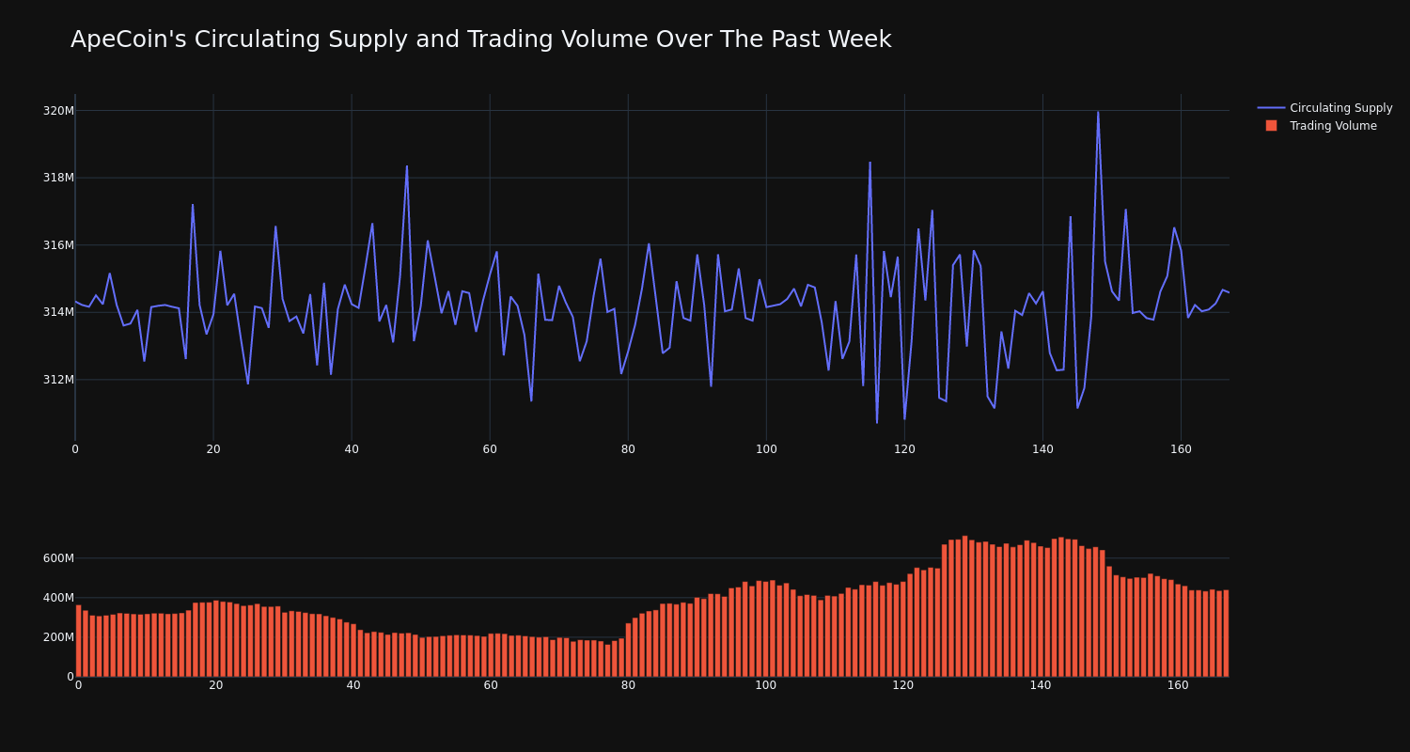Click the 320M y-axis label

pos(58,111)
